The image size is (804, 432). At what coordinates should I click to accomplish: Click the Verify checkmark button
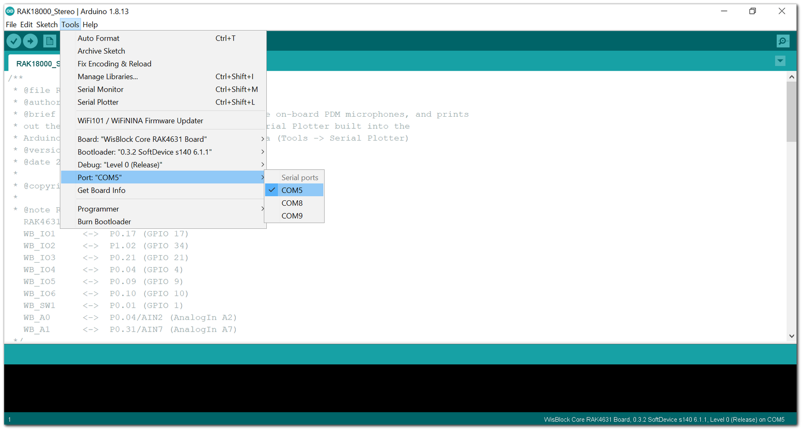[x=14, y=41]
